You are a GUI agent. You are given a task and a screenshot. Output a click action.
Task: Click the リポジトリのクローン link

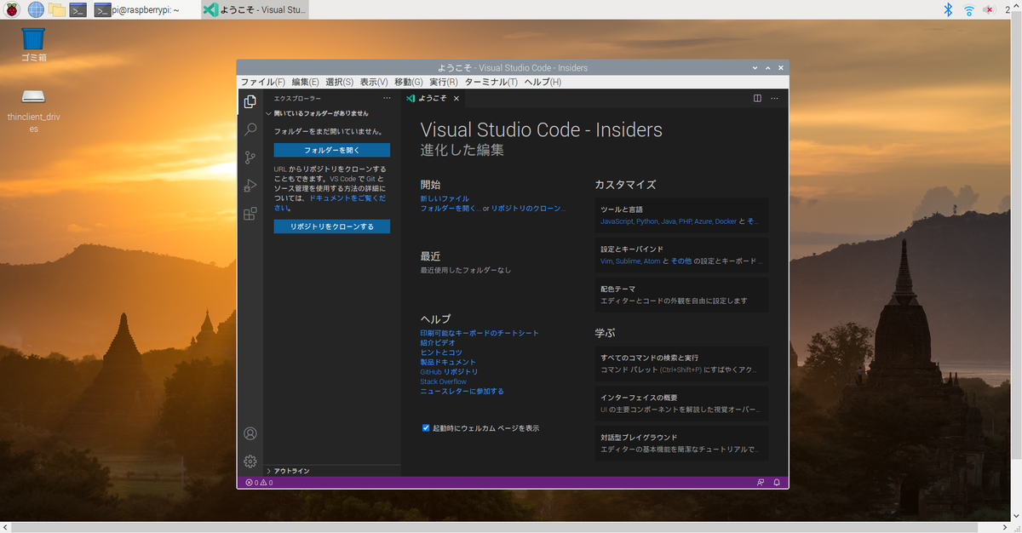click(x=528, y=208)
